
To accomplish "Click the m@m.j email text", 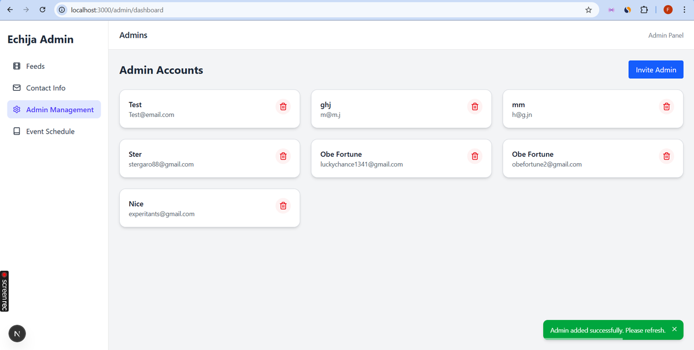I will coord(330,115).
